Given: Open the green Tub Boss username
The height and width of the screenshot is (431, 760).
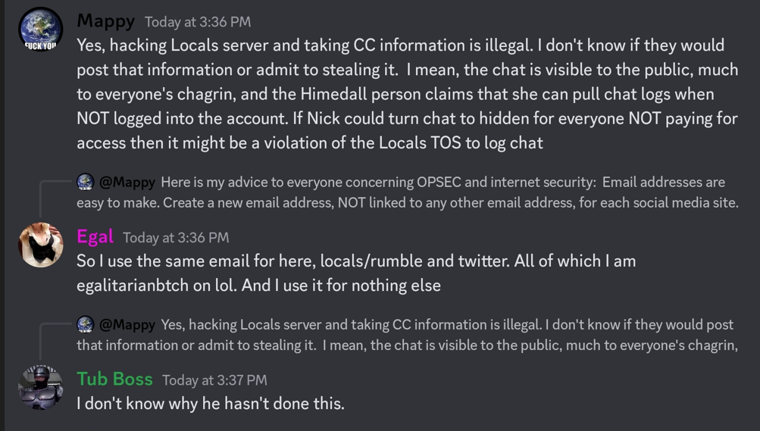Looking at the screenshot, I should tap(115, 379).
